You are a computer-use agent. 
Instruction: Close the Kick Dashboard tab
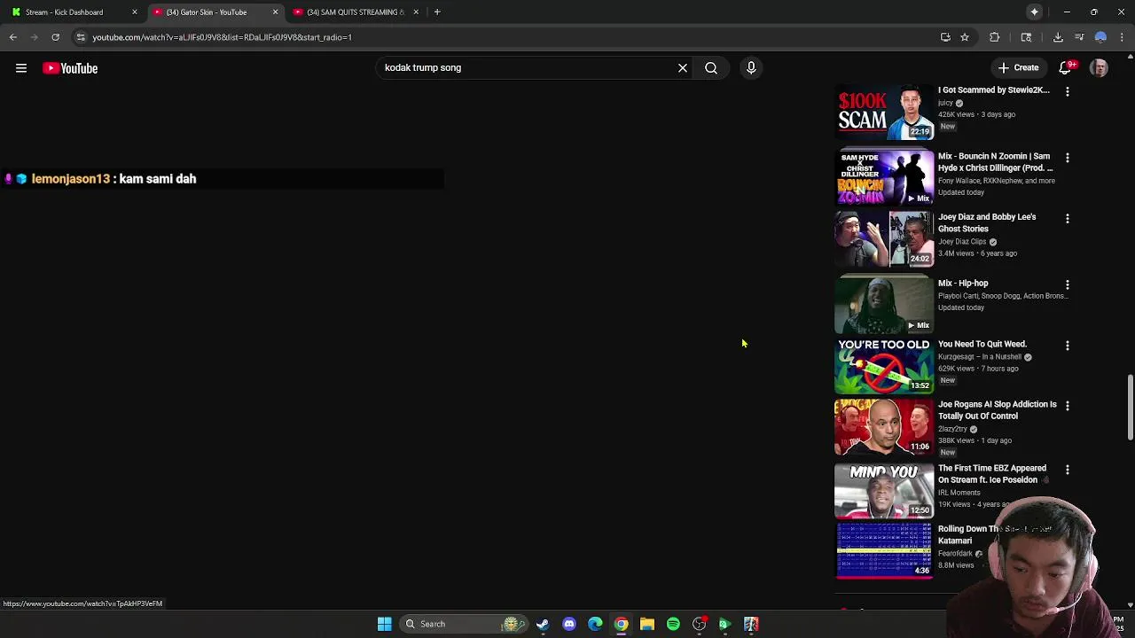tap(135, 12)
